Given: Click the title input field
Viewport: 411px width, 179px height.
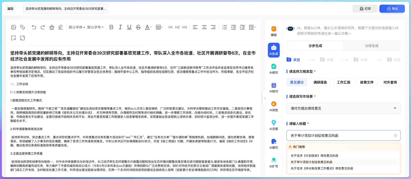Looking at the screenshot, I should (x=340, y=136).
